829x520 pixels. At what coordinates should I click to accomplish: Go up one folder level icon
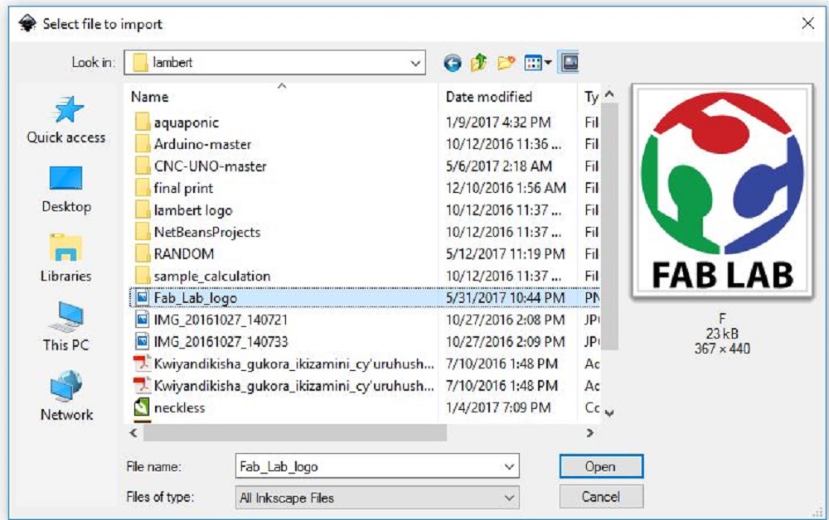(478, 62)
